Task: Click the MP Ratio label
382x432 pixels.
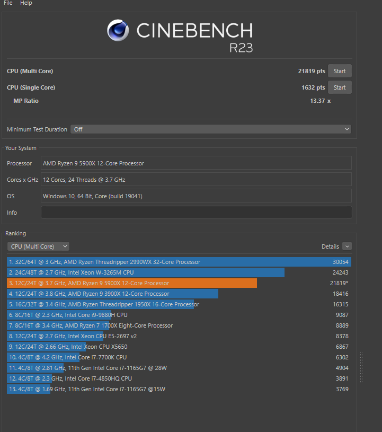Action: (26, 101)
